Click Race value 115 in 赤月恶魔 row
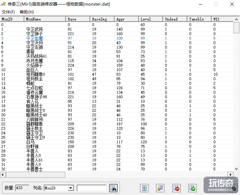Viewport: 240px width, 195px height. 71,61
